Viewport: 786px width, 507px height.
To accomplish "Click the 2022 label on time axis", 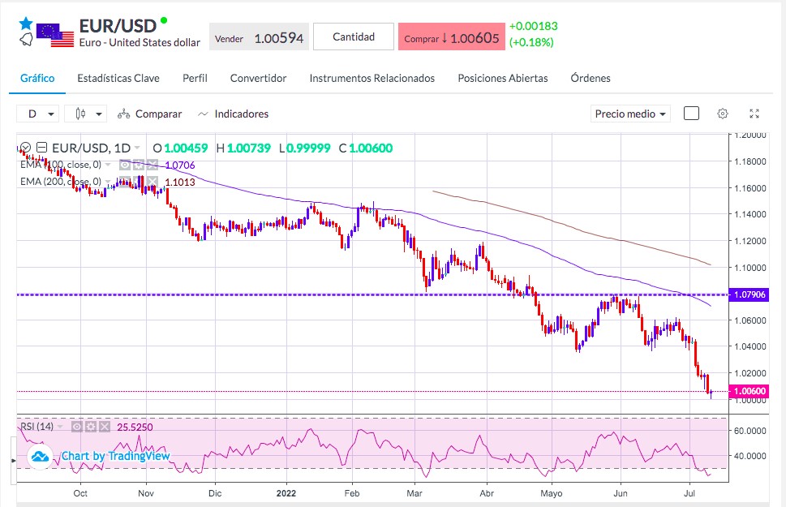I will coord(286,493).
